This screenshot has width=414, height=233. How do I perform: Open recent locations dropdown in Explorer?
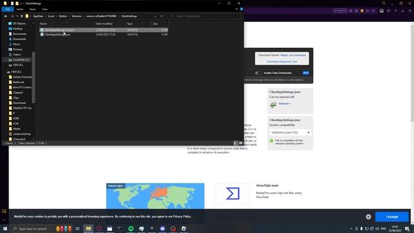tap(17, 16)
